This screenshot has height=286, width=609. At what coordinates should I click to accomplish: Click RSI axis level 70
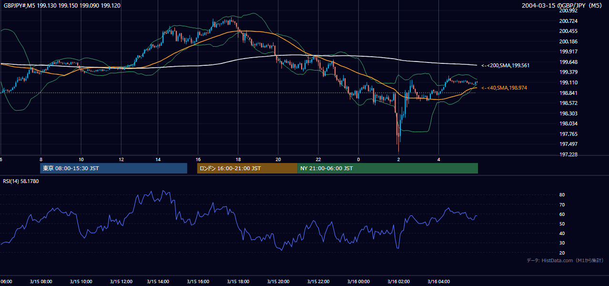click(562, 204)
